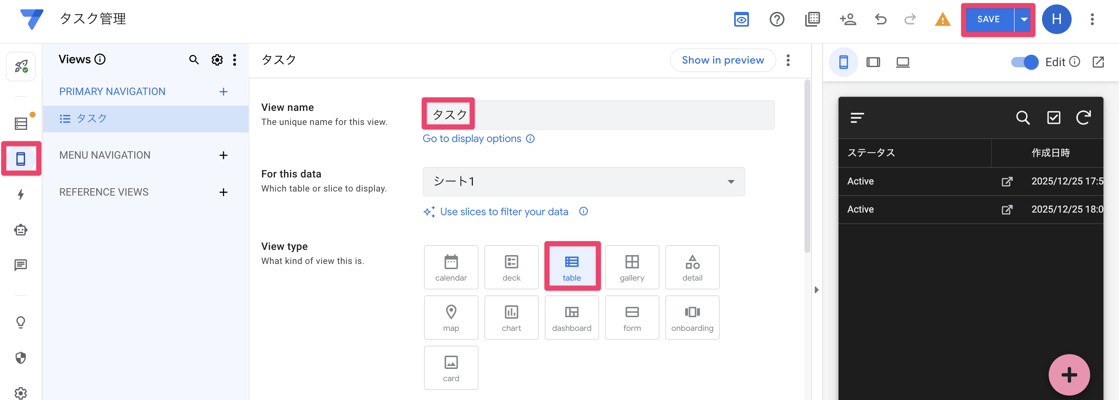The height and width of the screenshot is (400, 1119).
Task: Click the Undo arrow in top toolbar
Action: (x=881, y=19)
